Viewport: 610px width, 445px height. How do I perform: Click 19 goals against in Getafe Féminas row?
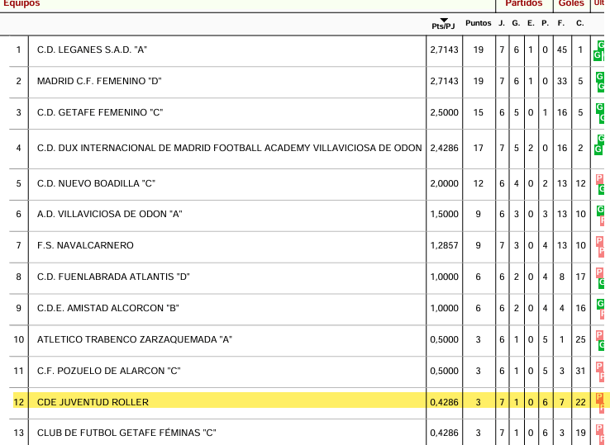pos(580,433)
